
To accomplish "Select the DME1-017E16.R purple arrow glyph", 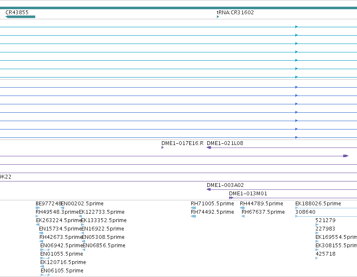I will point(163,148).
